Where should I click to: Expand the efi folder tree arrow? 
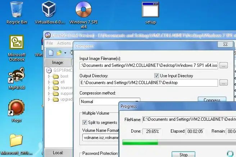[49, 82]
